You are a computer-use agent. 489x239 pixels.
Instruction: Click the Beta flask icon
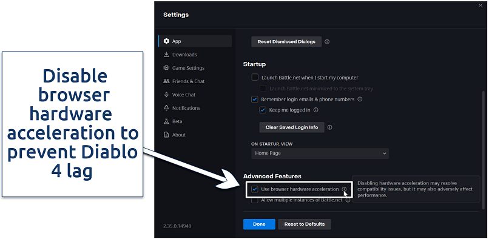click(x=166, y=121)
